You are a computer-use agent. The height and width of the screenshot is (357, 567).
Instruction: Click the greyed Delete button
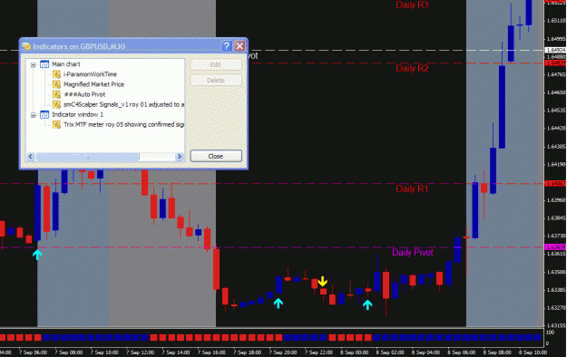216,81
